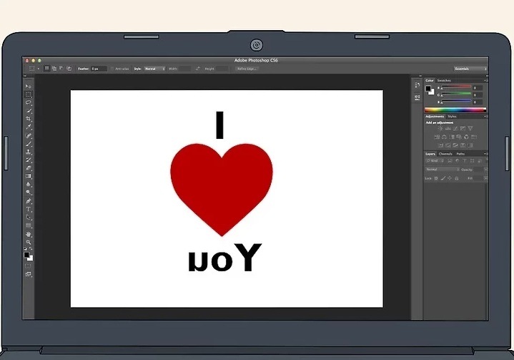Select the Move tool
This screenshot has height=360, width=514.
tap(28, 86)
